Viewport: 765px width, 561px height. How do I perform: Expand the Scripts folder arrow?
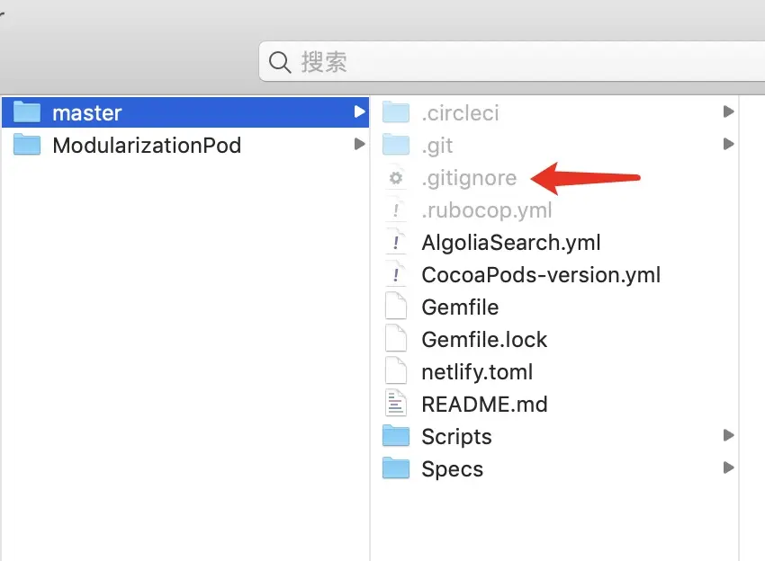click(728, 435)
